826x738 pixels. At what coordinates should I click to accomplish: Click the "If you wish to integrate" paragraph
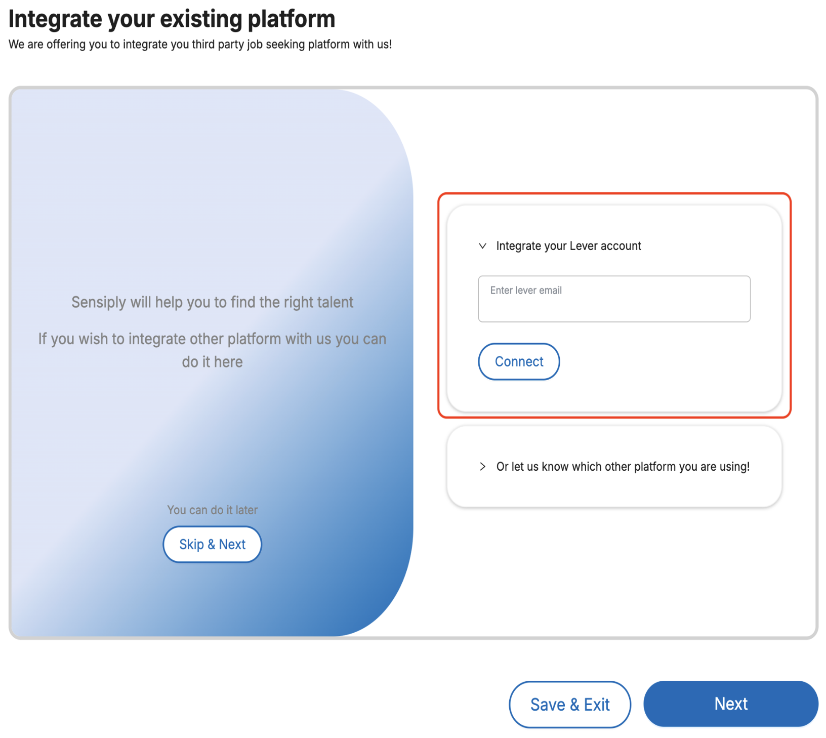click(x=212, y=350)
